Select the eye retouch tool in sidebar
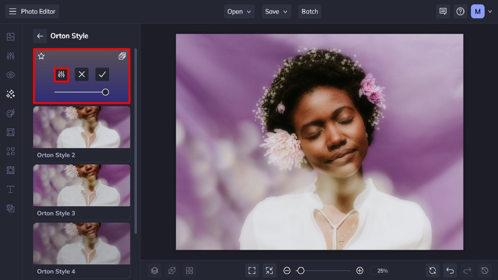The height and width of the screenshot is (280, 498). tap(10, 75)
